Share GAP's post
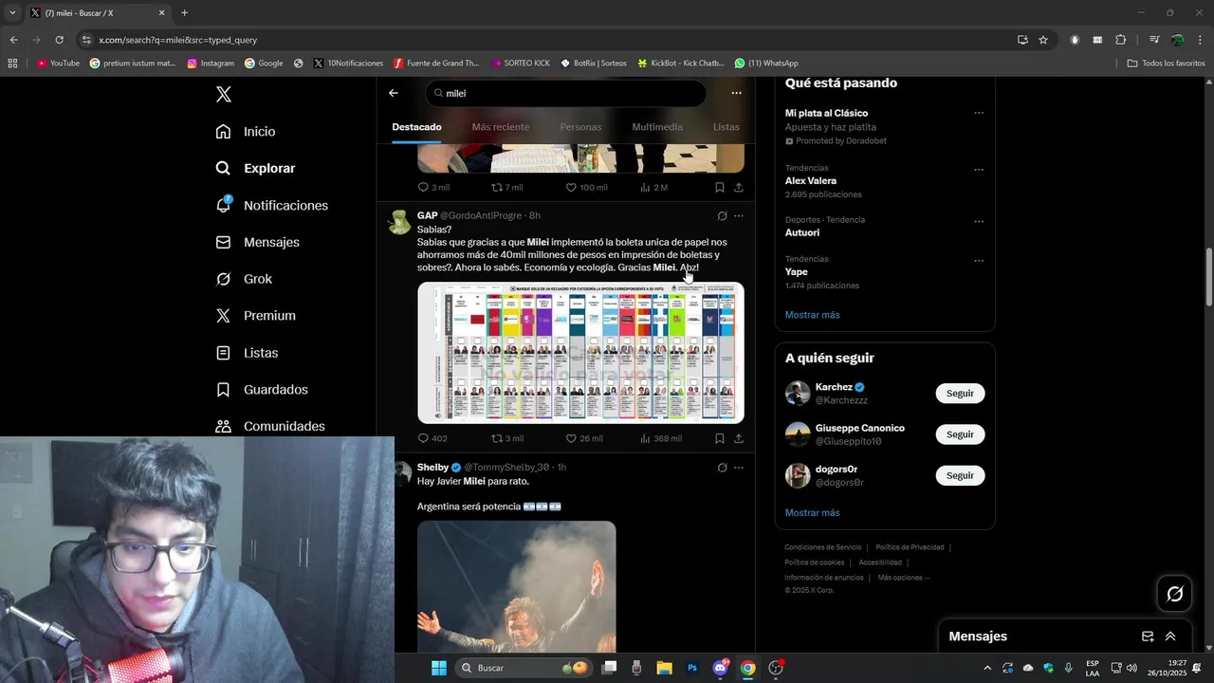The height and width of the screenshot is (683, 1214). click(x=739, y=438)
